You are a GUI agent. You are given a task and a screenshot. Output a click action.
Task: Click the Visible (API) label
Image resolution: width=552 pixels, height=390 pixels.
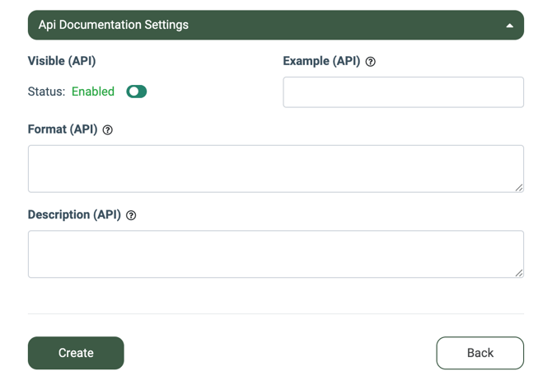[62, 61]
